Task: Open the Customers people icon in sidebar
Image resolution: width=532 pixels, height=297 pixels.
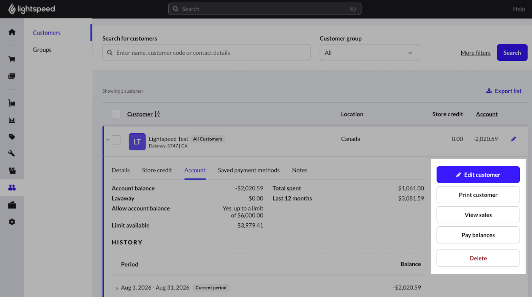Action: point(12,188)
